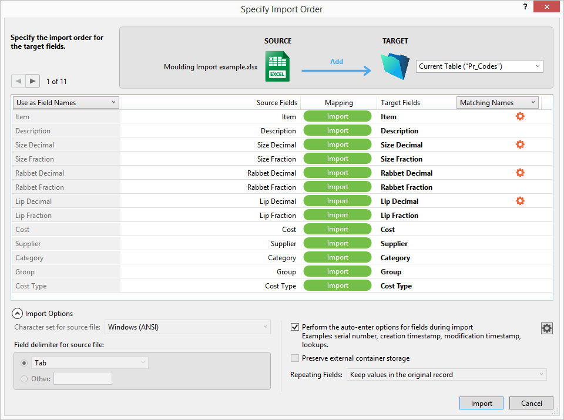Click the Excel source file icon
564x420 pixels.
[277, 66]
